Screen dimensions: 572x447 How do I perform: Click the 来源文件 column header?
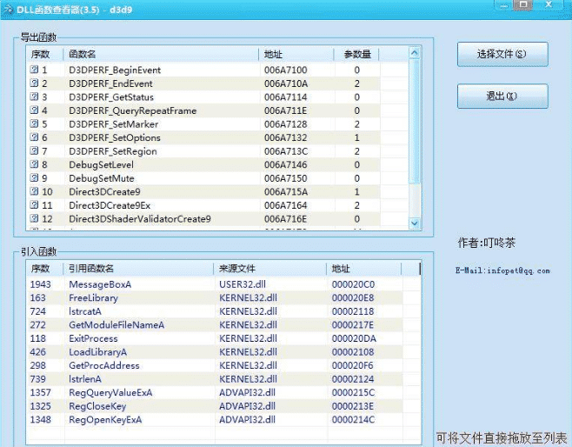270,269
